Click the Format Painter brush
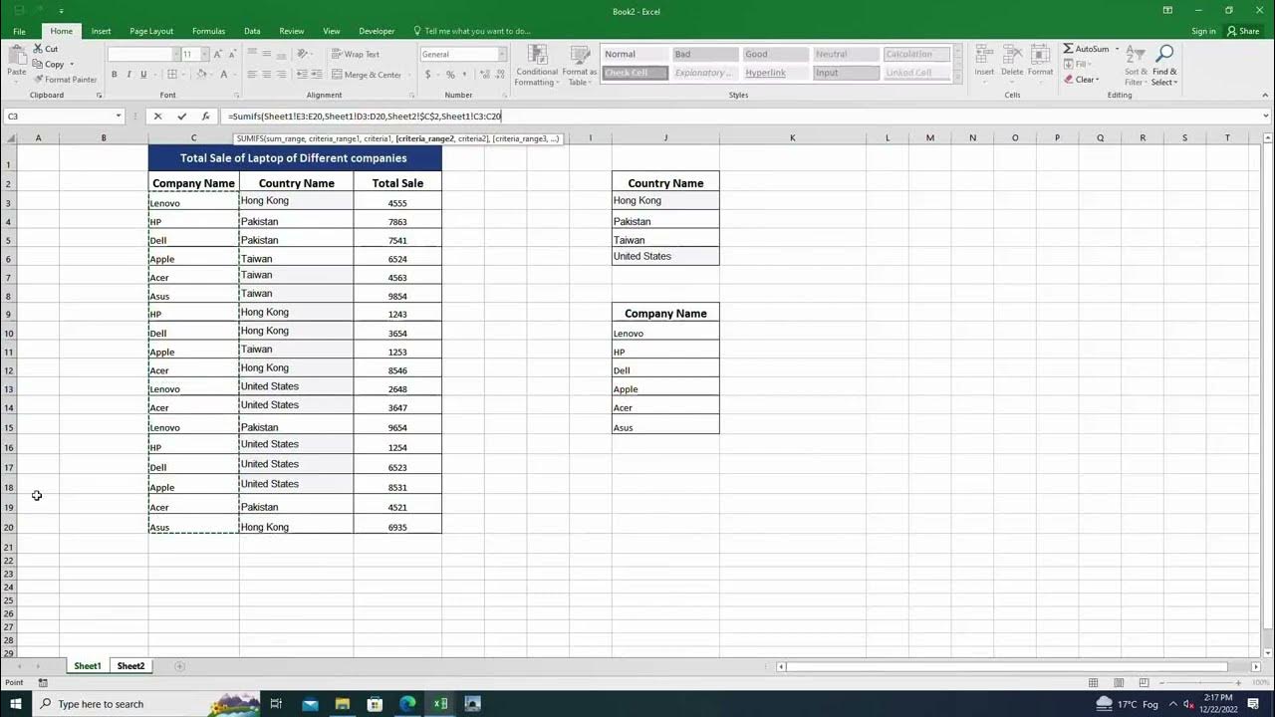 (39, 80)
